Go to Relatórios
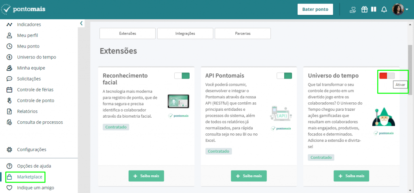This screenshot has height=193, width=414. click(27, 111)
